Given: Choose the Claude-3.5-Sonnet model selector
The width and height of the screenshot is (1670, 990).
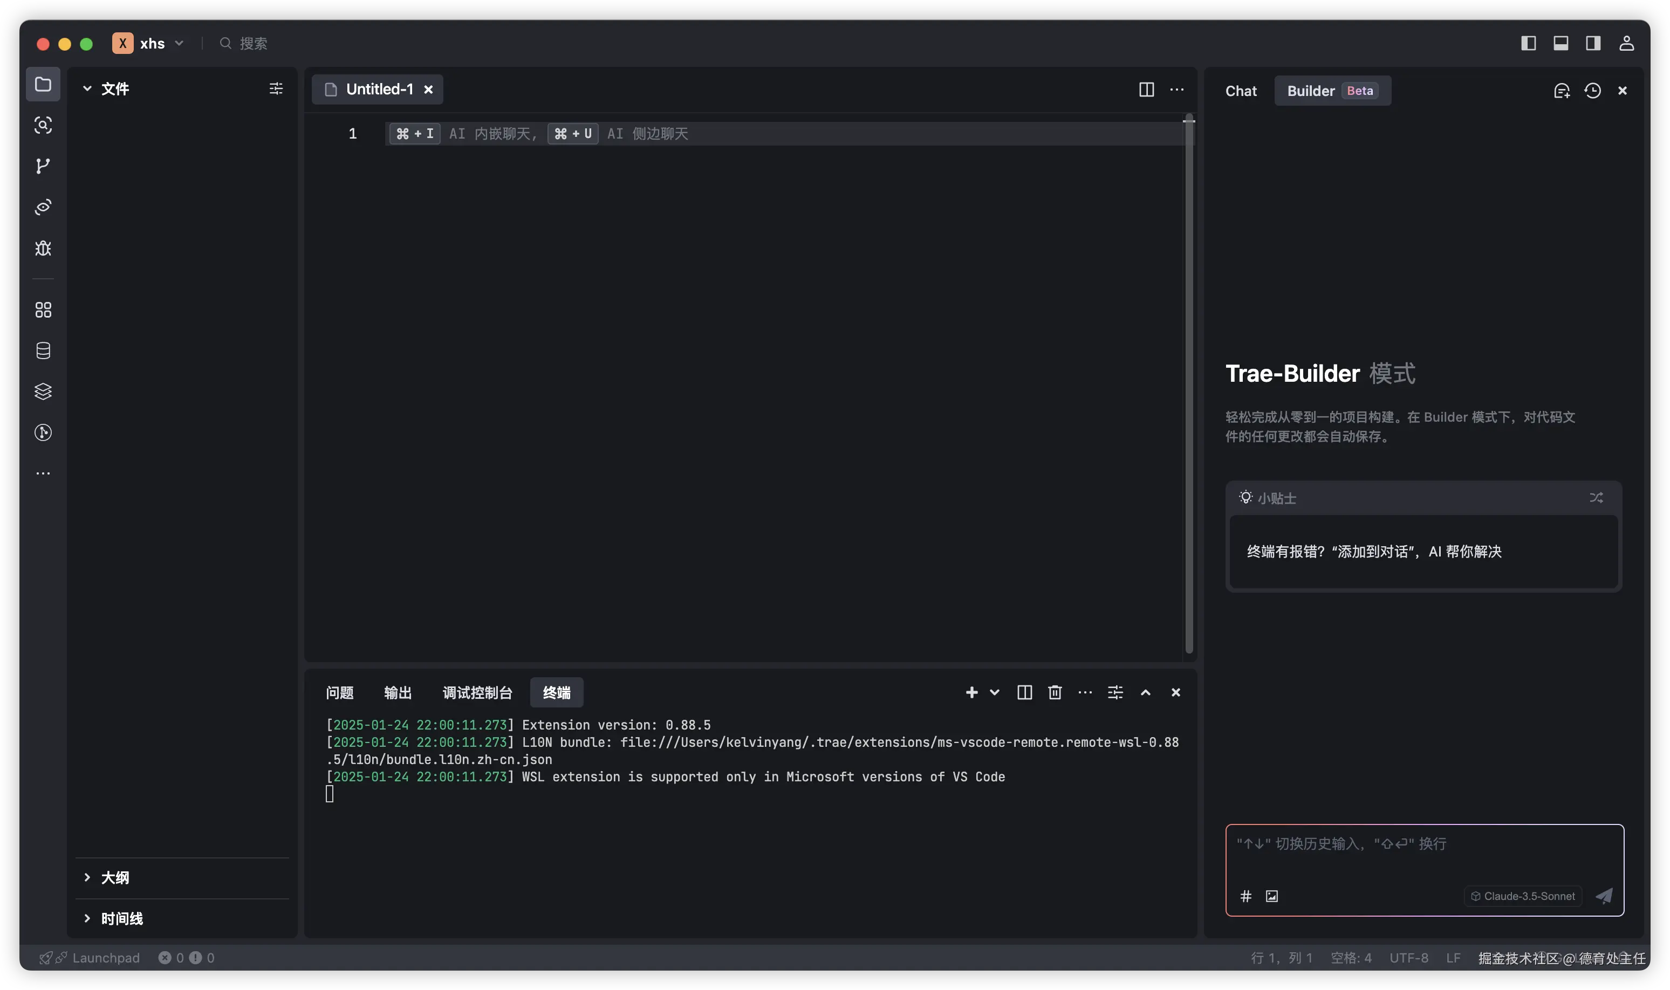Looking at the screenshot, I should 1523,896.
